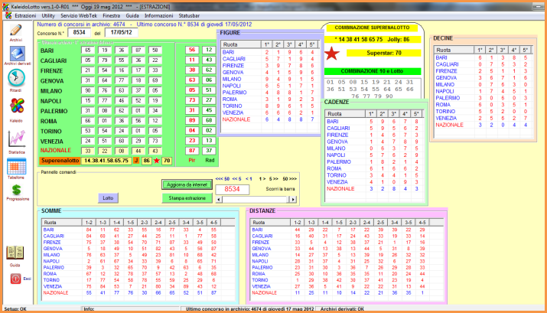Screen dimensions: 547x313
Task: Open the Finestra menu
Action: 111,16
